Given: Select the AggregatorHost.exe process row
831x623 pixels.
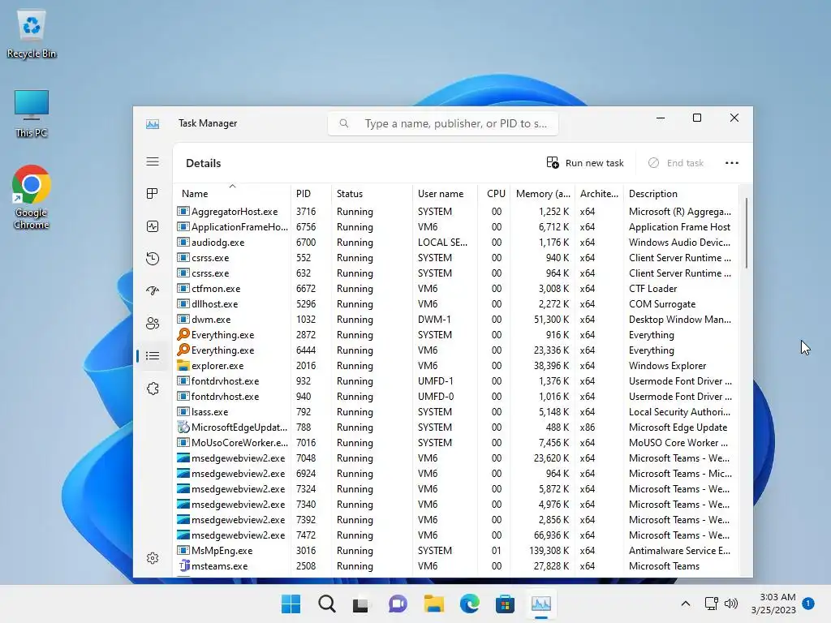Looking at the screenshot, I should (456, 212).
